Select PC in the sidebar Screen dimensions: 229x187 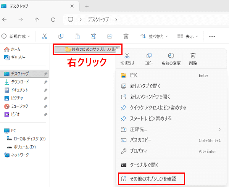pyautogui.click(x=10, y=131)
